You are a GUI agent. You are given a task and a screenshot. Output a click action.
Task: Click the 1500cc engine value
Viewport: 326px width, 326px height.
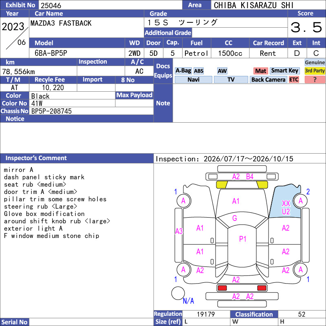point(230,53)
